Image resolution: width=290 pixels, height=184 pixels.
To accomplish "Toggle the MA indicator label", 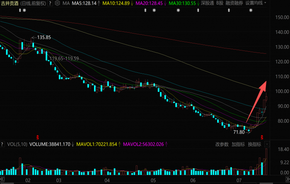I will (66, 3).
